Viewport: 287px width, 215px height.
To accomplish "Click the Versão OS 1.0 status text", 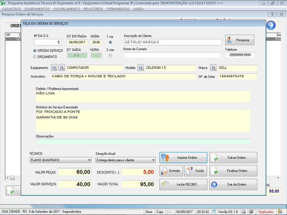I will pos(228,212).
